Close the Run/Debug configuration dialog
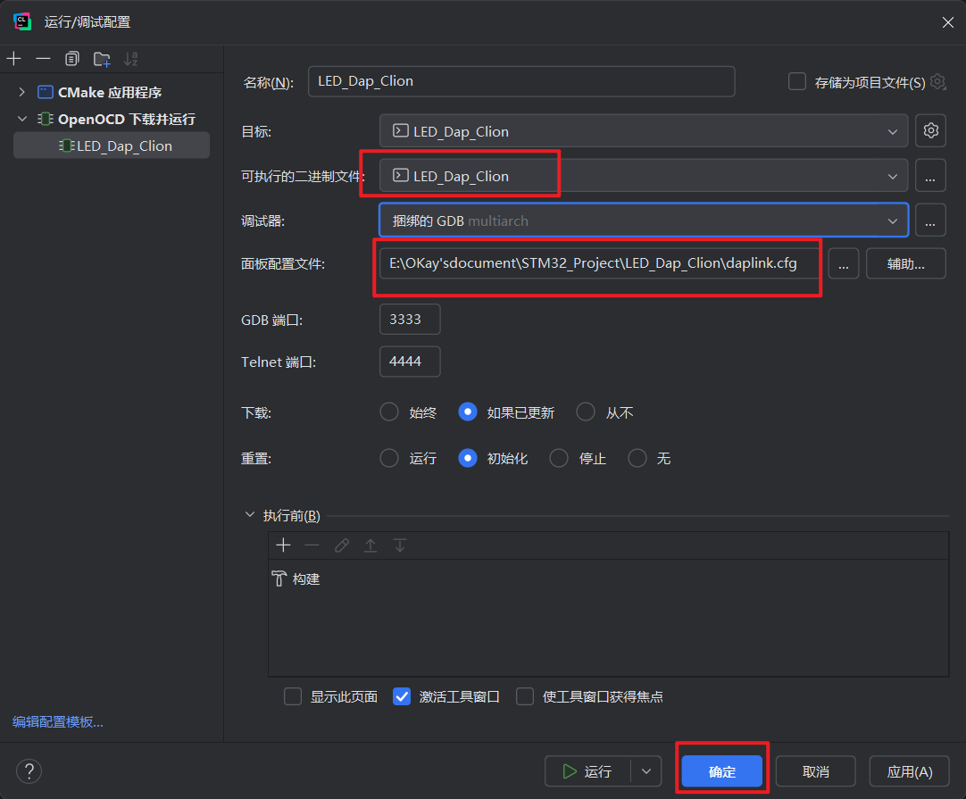Image resolution: width=966 pixels, height=799 pixels. pos(947,22)
